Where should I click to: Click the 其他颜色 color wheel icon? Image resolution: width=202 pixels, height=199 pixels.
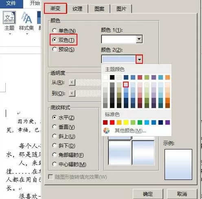(x=106, y=131)
